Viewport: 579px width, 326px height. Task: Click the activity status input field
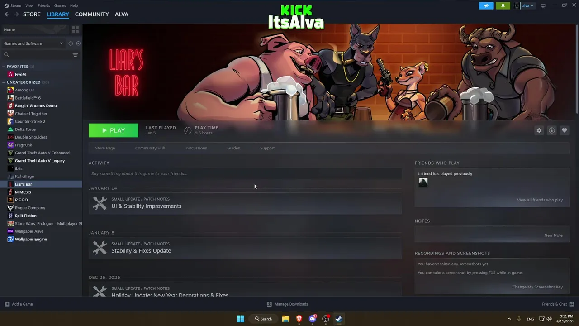pos(245,173)
